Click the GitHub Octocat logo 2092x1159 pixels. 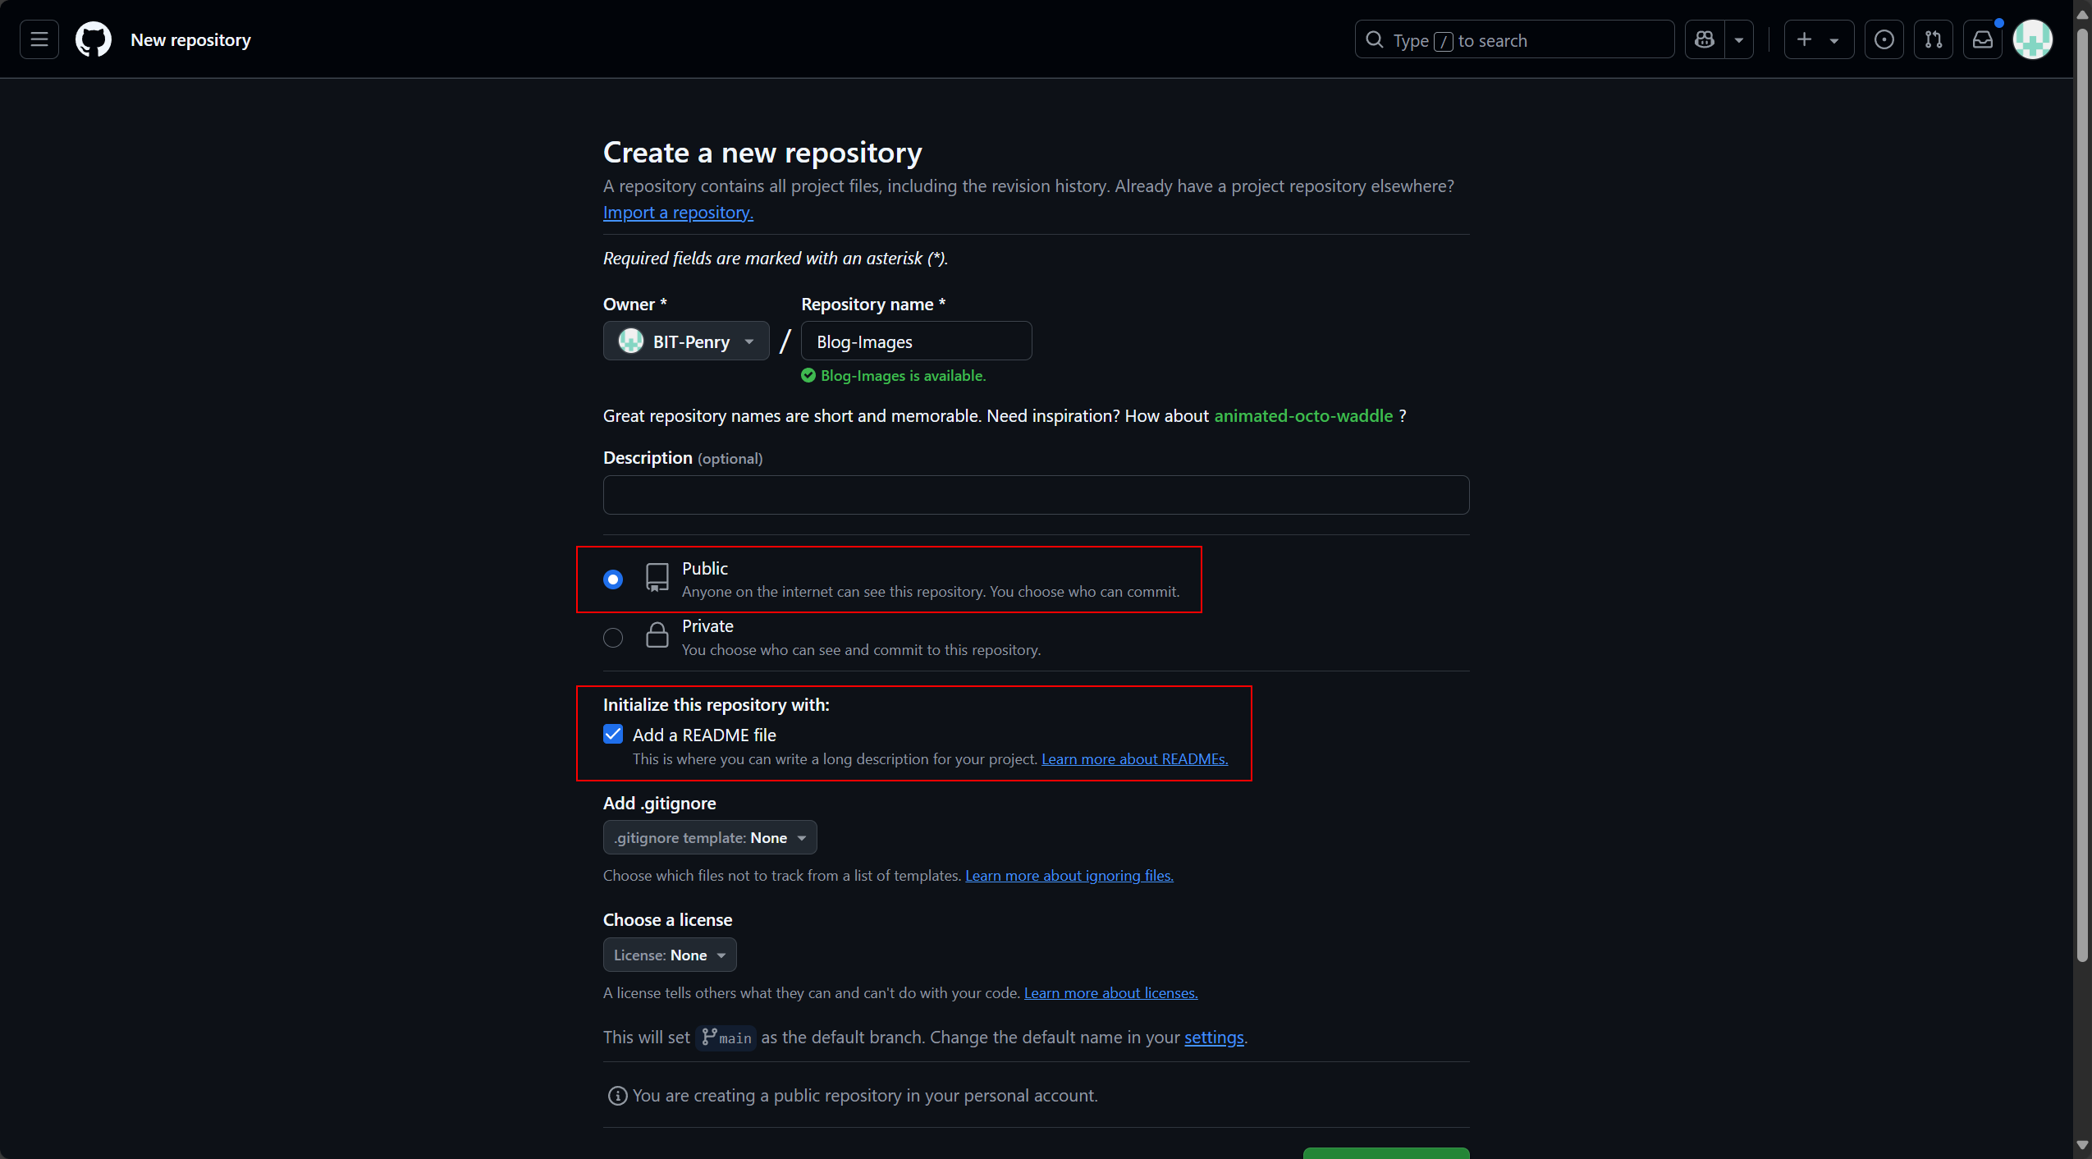pos(94,39)
